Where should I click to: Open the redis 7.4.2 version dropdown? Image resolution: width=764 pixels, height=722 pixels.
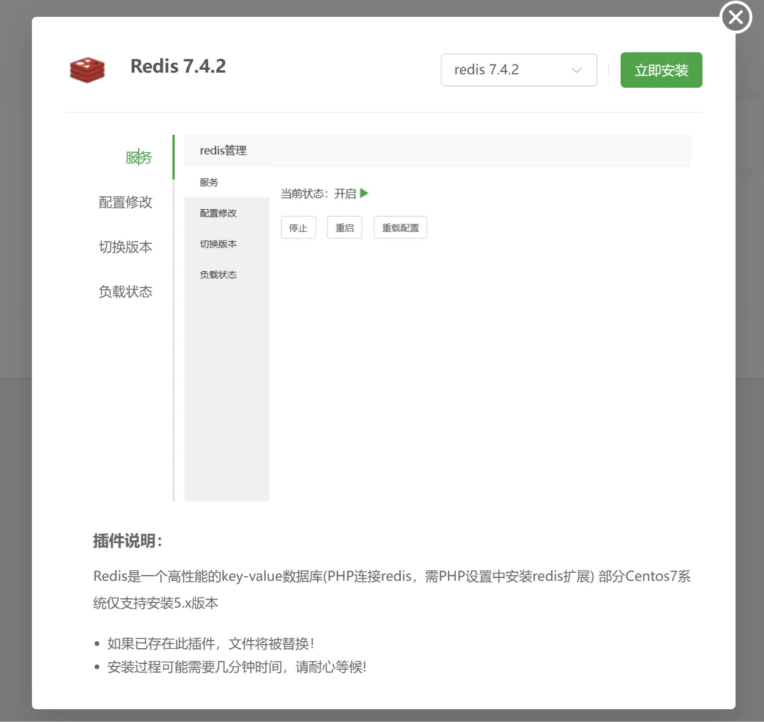coord(518,70)
